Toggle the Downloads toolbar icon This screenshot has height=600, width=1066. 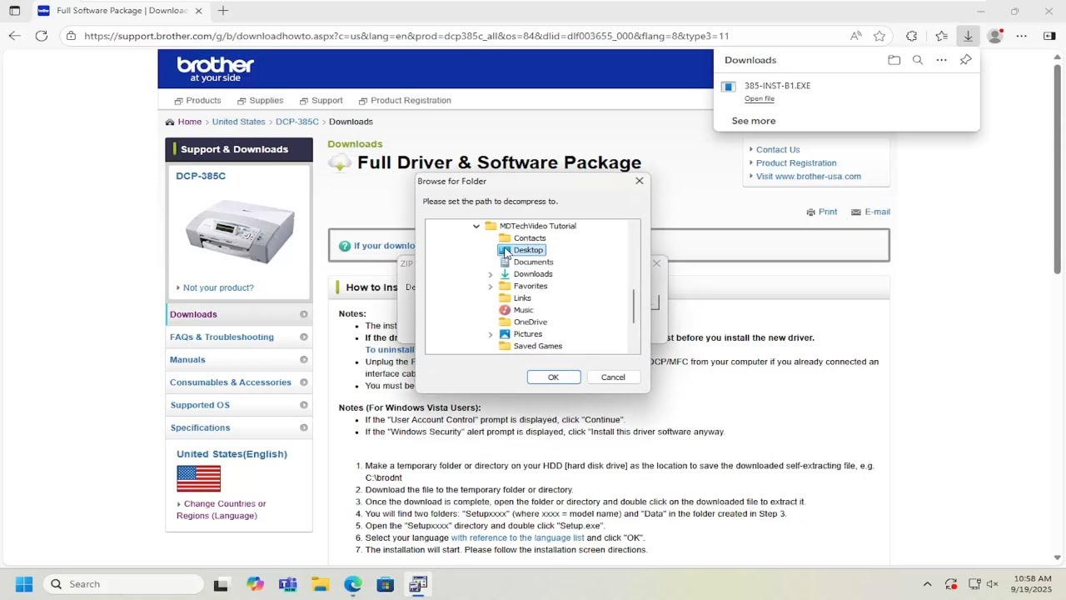[968, 36]
